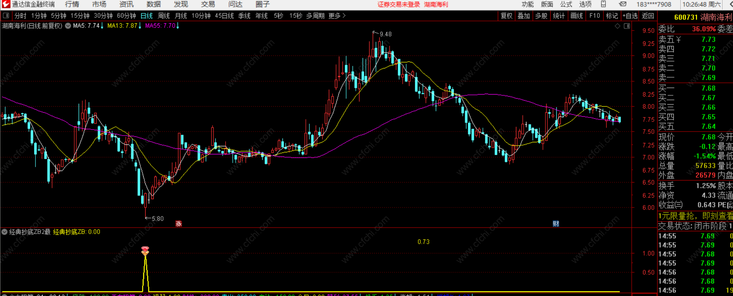Click the red 张 marker on chart
The image size is (733, 296).
(x=179, y=224)
